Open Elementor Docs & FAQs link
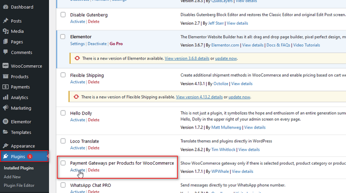The height and width of the screenshot is (193, 346). point(278,45)
